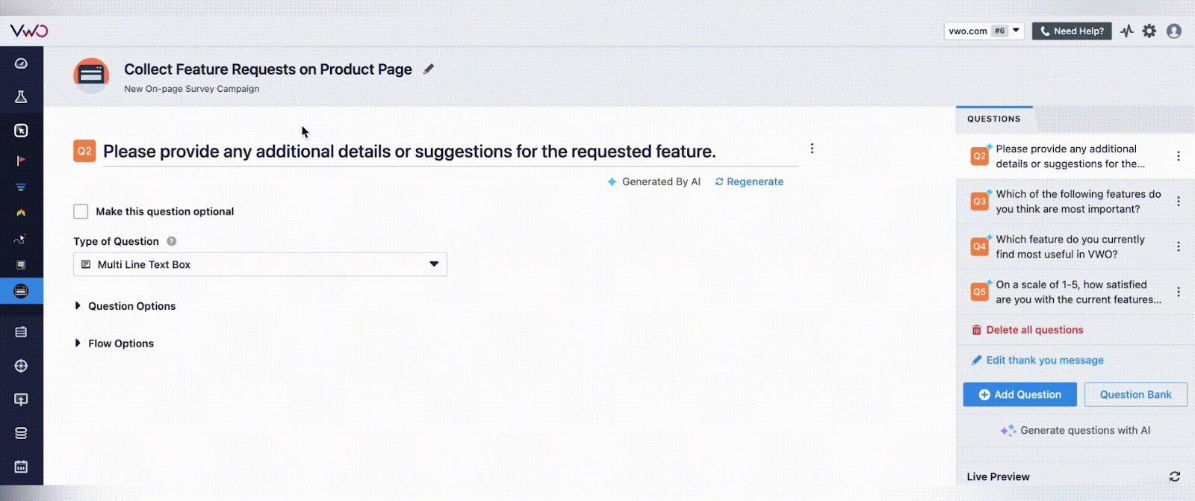
Task: Open the form analysis icon in sidebar
Action: click(21, 265)
